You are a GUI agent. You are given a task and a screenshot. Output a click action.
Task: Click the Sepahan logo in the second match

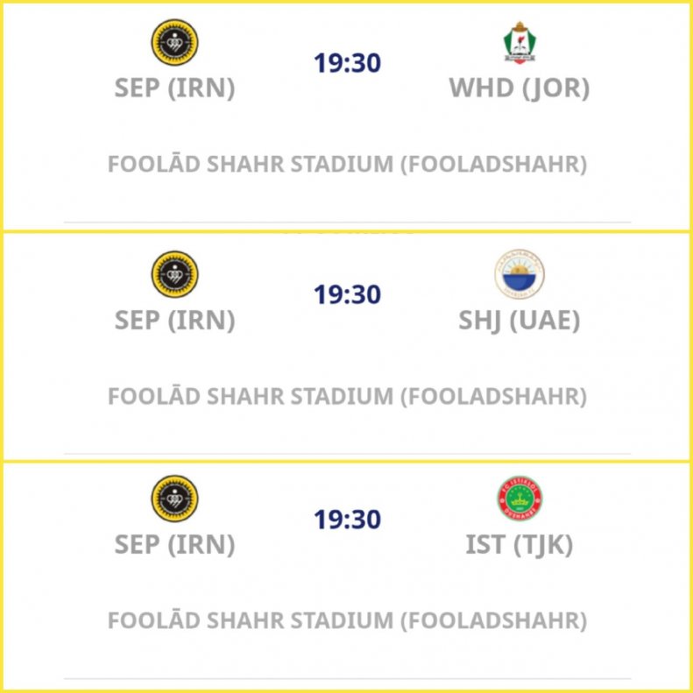click(x=174, y=274)
